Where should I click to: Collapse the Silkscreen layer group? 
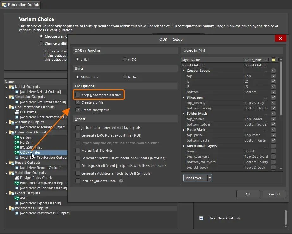(x=183, y=97)
